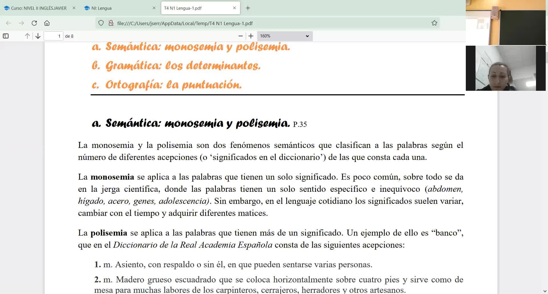The height and width of the screenshot is (294, 548).
Task: Zoom in on the PDF document
Action: [x=251, y=36]
